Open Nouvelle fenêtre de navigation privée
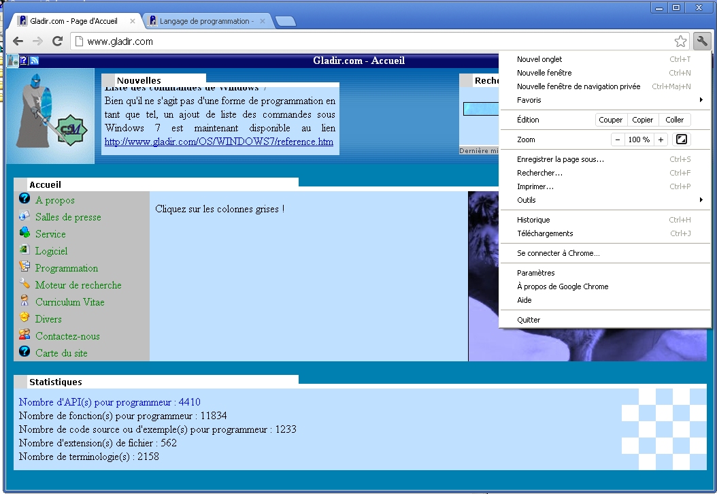The width and height of the screenshot is (717, 494). [605, 86]
